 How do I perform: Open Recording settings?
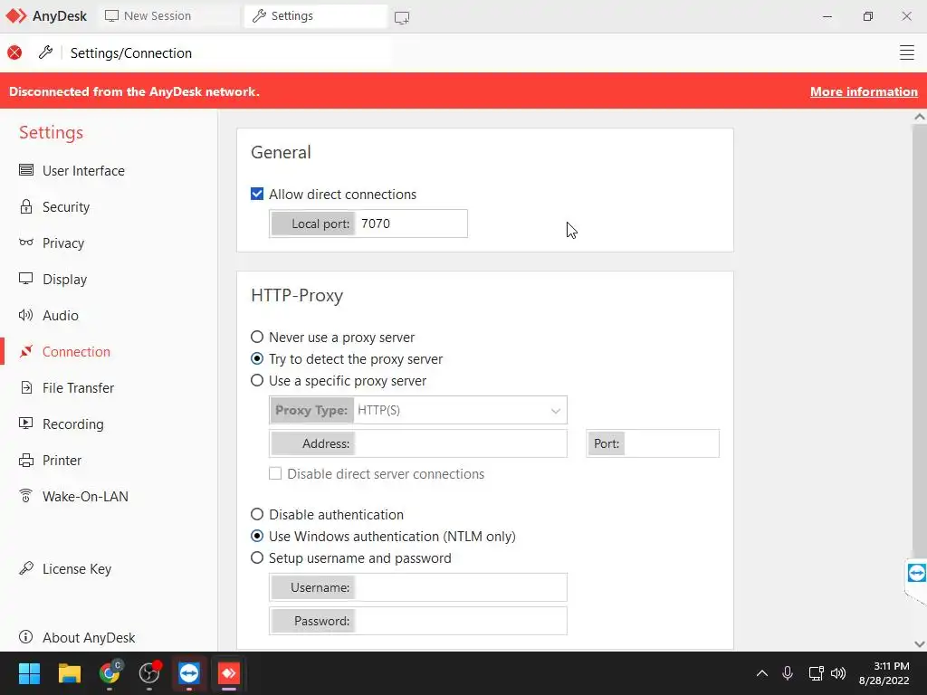72,424
